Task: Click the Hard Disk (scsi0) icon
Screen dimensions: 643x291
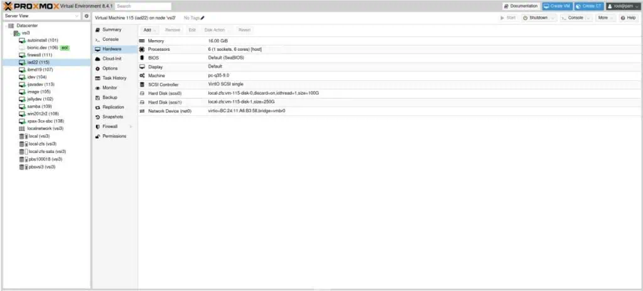Action: [x=142, y=93]
